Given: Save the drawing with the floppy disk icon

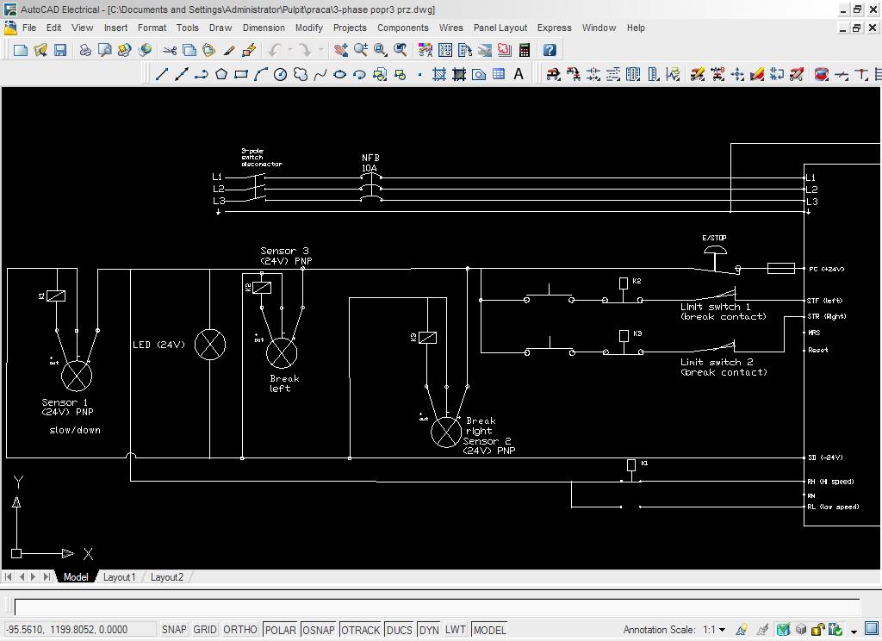Looking at the screenshot, I should [x=60, y=50].
